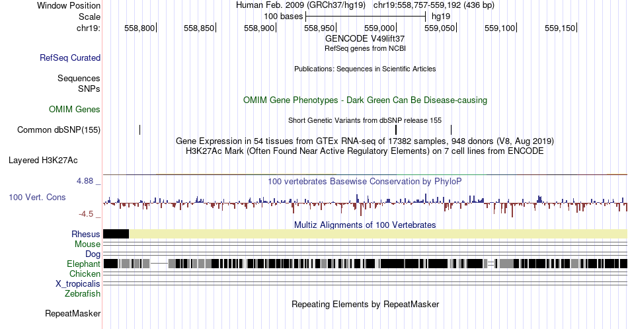The height and width of the screenshot is (329, 628).
Task: Open the OMIM Gene Phenotypes title
Action: click(365, 100)
